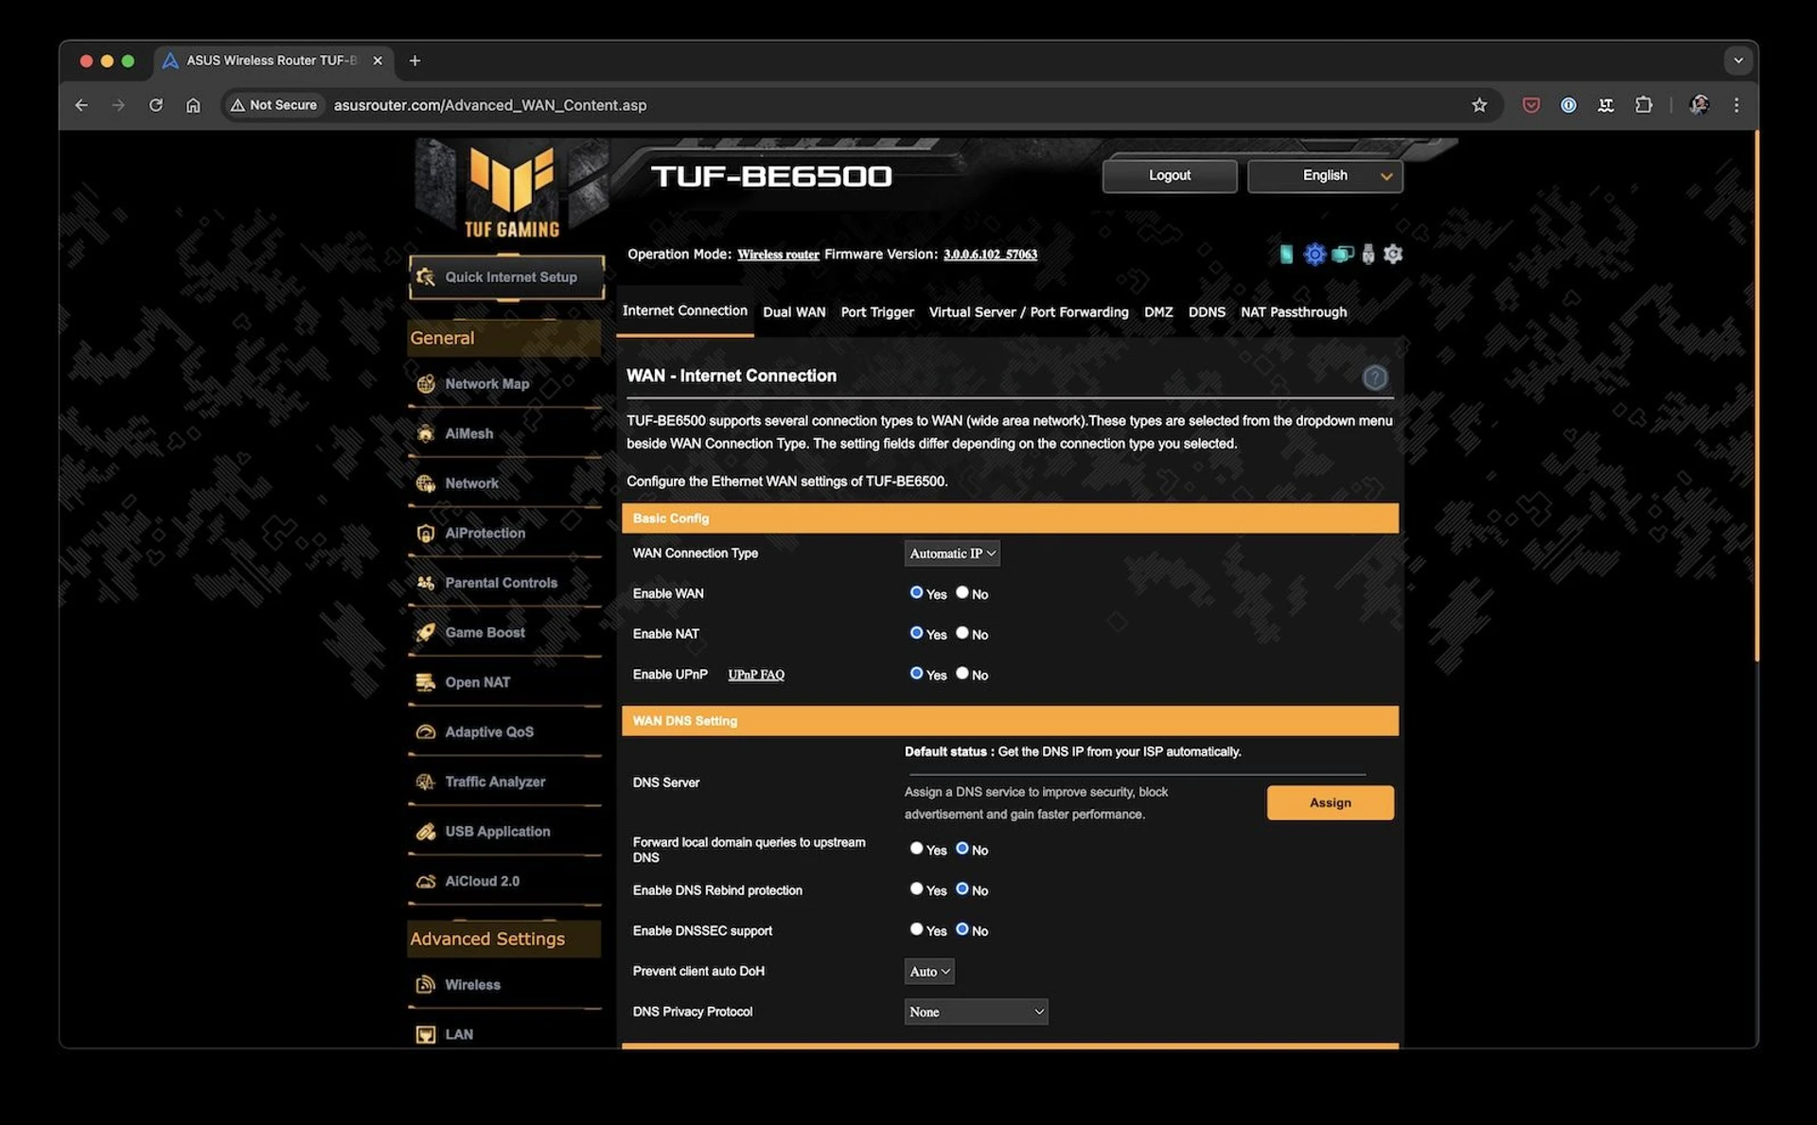Enable forwarding local domain queries upstream
1817x1125 pixels.
pos(916,849)
